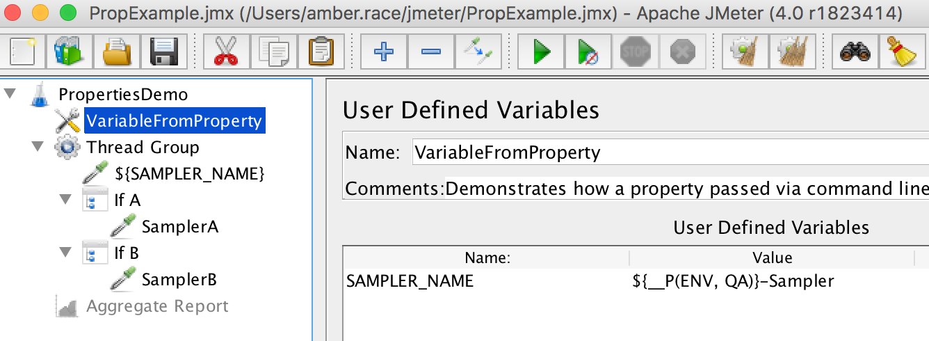This screenshot has width=929, height=341.
Task: Click the Name input field
Action: coord(670,152)
